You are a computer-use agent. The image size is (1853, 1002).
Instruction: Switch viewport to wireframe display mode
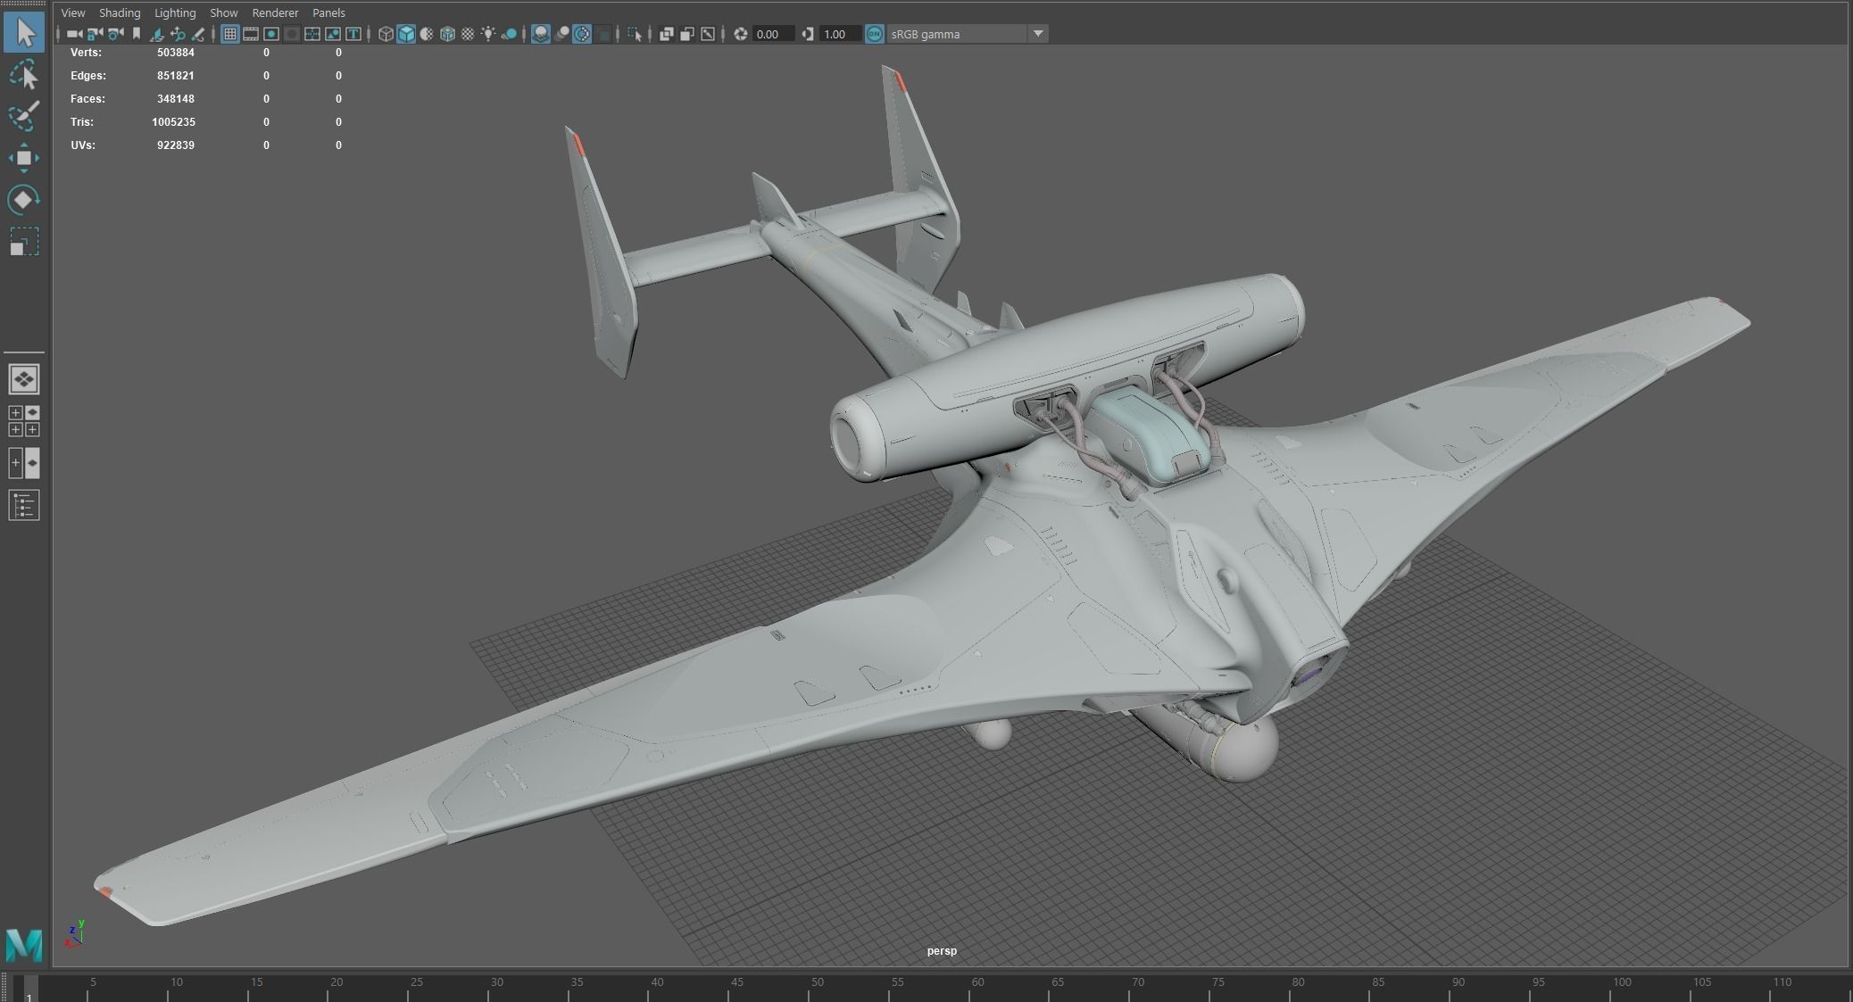click(386, 34)
